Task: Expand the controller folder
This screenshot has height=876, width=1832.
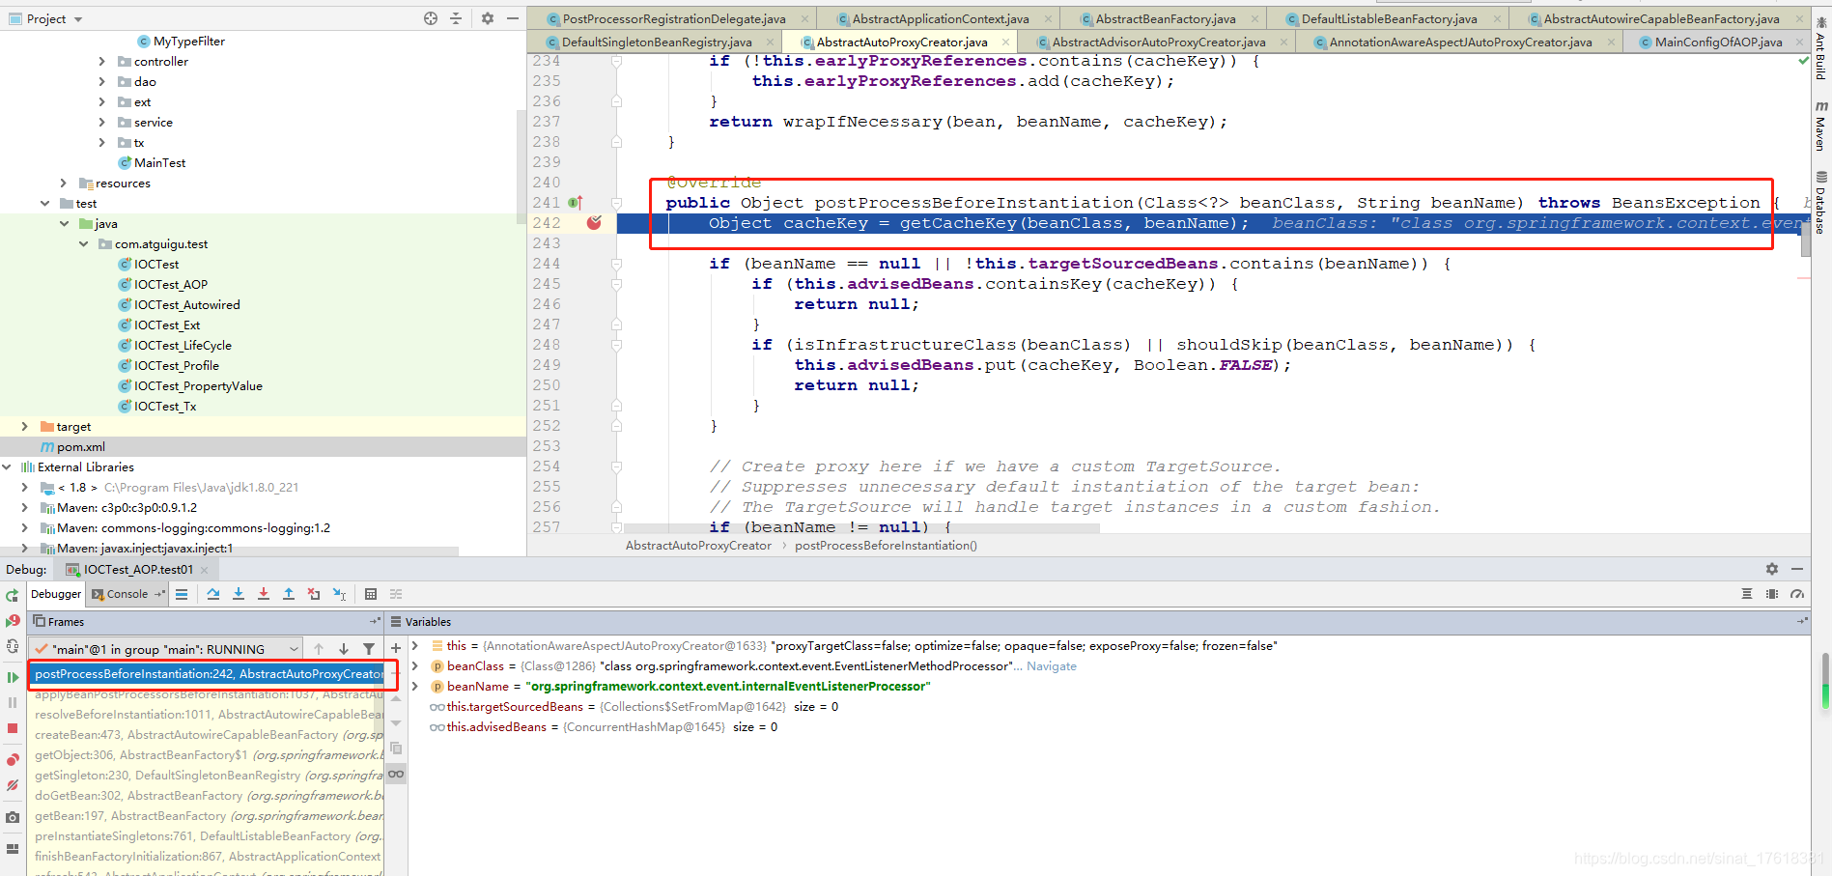Action: coord(102,61)
